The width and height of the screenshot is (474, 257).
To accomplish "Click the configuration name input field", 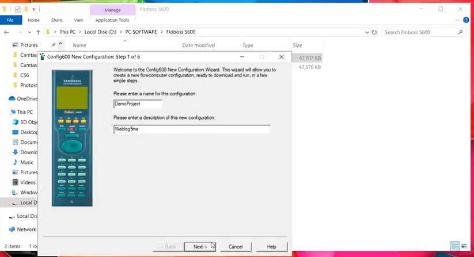I will tap(138, 104).
